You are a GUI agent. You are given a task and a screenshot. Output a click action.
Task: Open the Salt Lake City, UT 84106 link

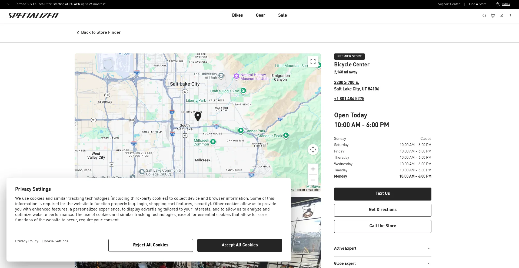357,89
